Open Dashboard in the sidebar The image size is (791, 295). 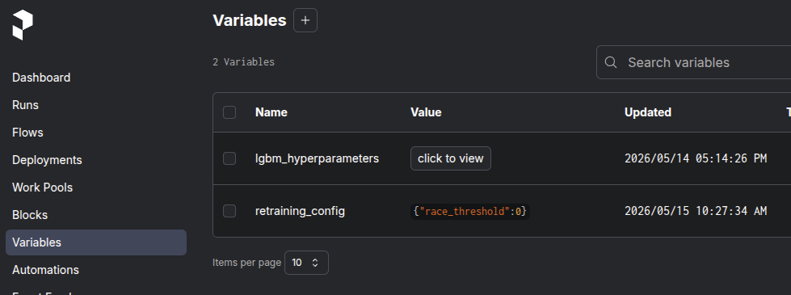pyautogui.click(x=41, y=78)
